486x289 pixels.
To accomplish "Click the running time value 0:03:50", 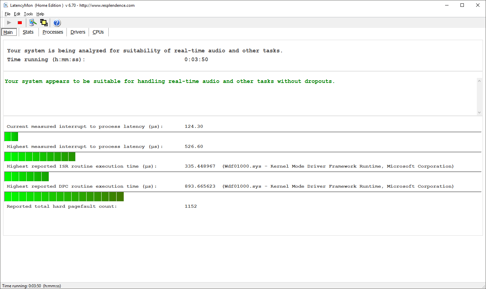I will (x=196, y=60).
